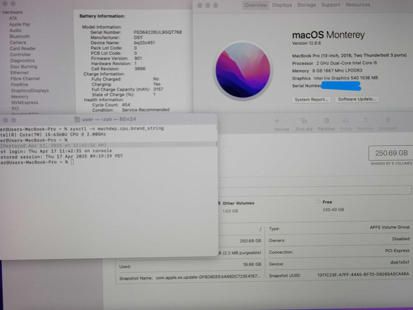
Task: Select PCI in the Hardware list
Action: coord(15,109)
